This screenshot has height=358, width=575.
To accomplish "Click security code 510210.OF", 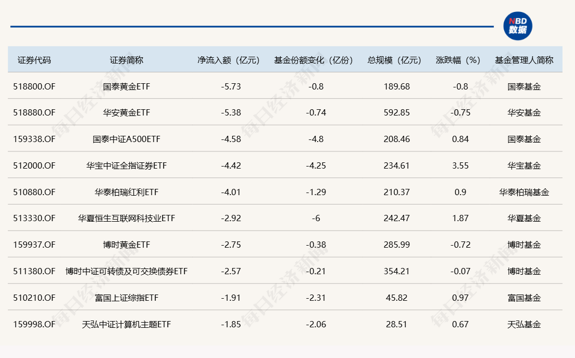I will 34,298.
